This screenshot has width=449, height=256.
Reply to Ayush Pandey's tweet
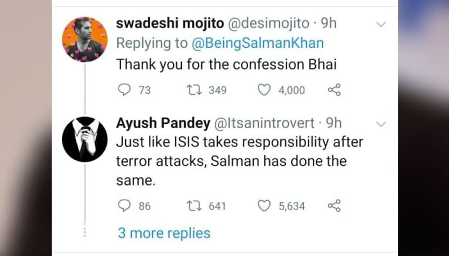(124, 206)
